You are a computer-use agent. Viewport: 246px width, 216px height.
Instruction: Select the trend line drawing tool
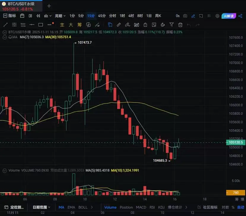click(x=6, y=25)
